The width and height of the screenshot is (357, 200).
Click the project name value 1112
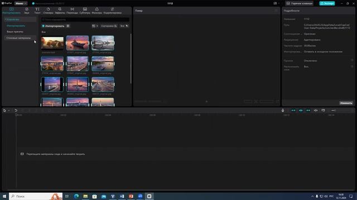(307, 19)
